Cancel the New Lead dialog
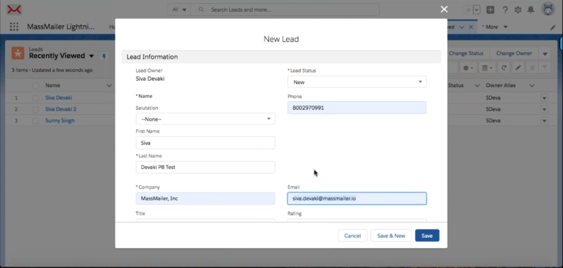Viewport: 563px width, 268px height. [352, 236]
